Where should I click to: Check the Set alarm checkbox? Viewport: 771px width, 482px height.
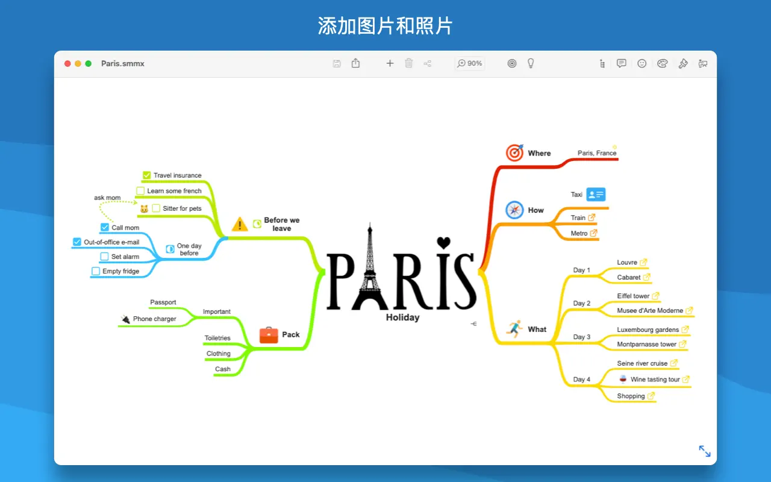[x=105, y=257]
